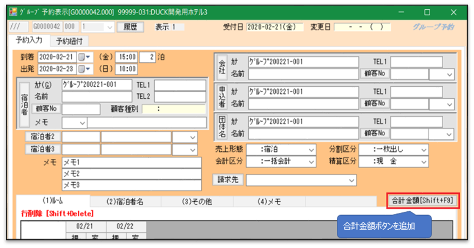Click the 宿泊者3 button
474x248 pixels.
43,149
